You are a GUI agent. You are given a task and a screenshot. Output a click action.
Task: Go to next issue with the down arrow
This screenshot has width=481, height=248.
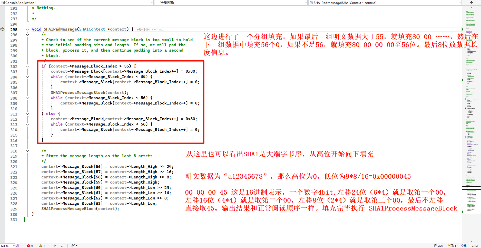pos(62,246)
